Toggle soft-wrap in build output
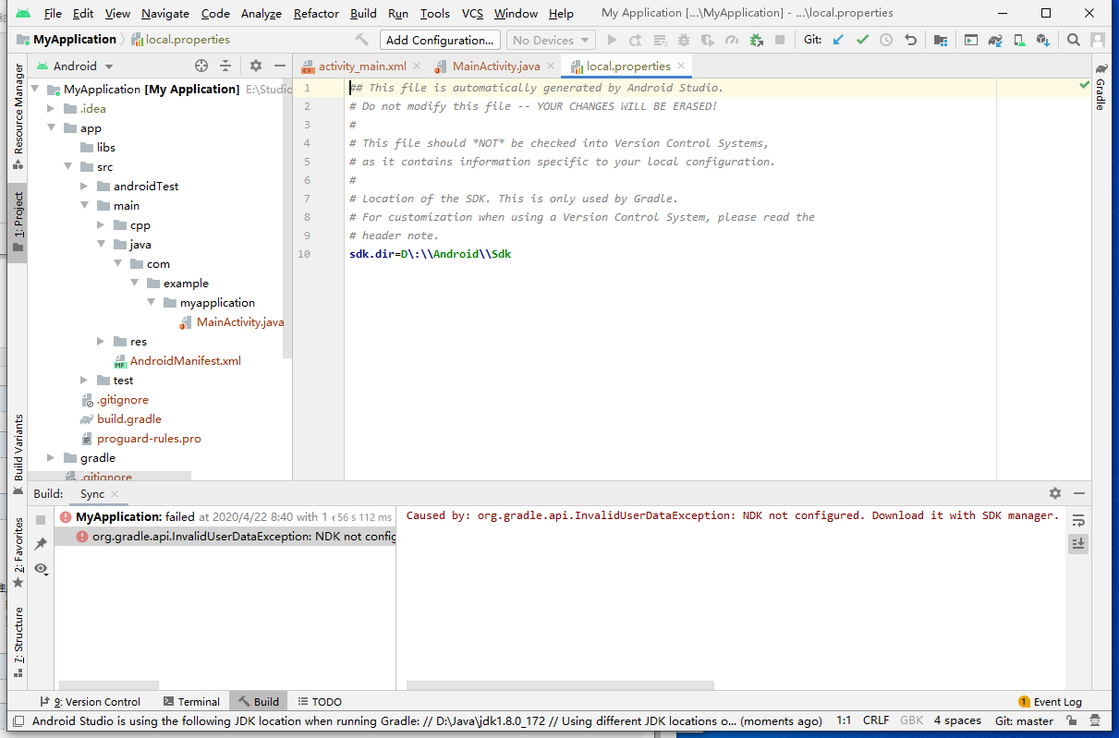The image size is (1119, 738). tap(1078, 520)
